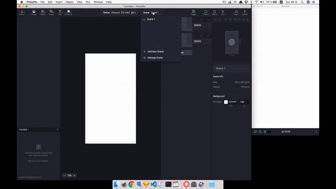Viewport: 336px width, 189px height.
Task: Zoom in canvas with the plus button
Action: [75, 175]
